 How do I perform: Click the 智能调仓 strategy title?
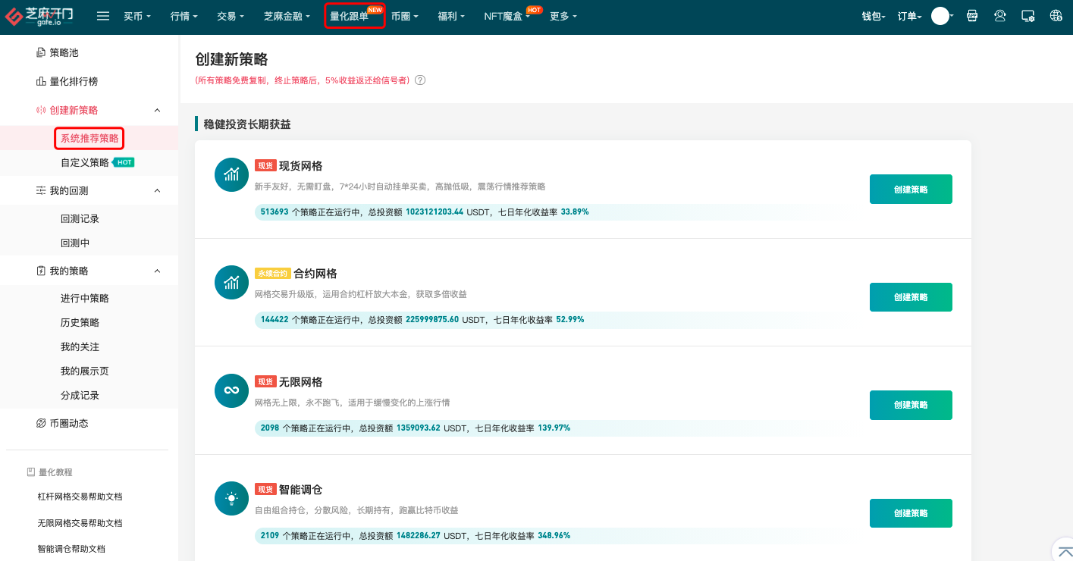[301, 490]
